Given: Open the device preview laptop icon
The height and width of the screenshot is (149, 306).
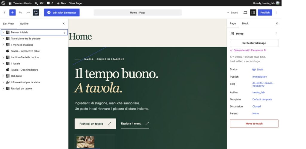Looking at the screenshot, I should [x=245, y=13].
